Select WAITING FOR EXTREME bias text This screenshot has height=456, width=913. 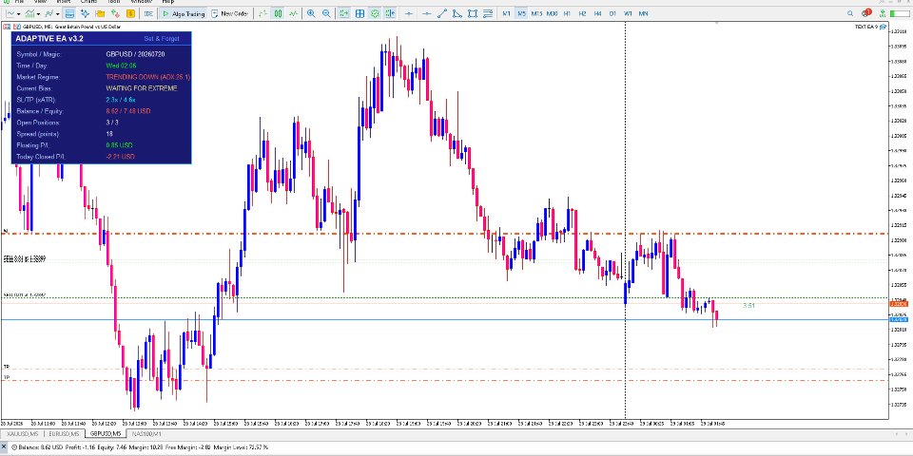142,88
